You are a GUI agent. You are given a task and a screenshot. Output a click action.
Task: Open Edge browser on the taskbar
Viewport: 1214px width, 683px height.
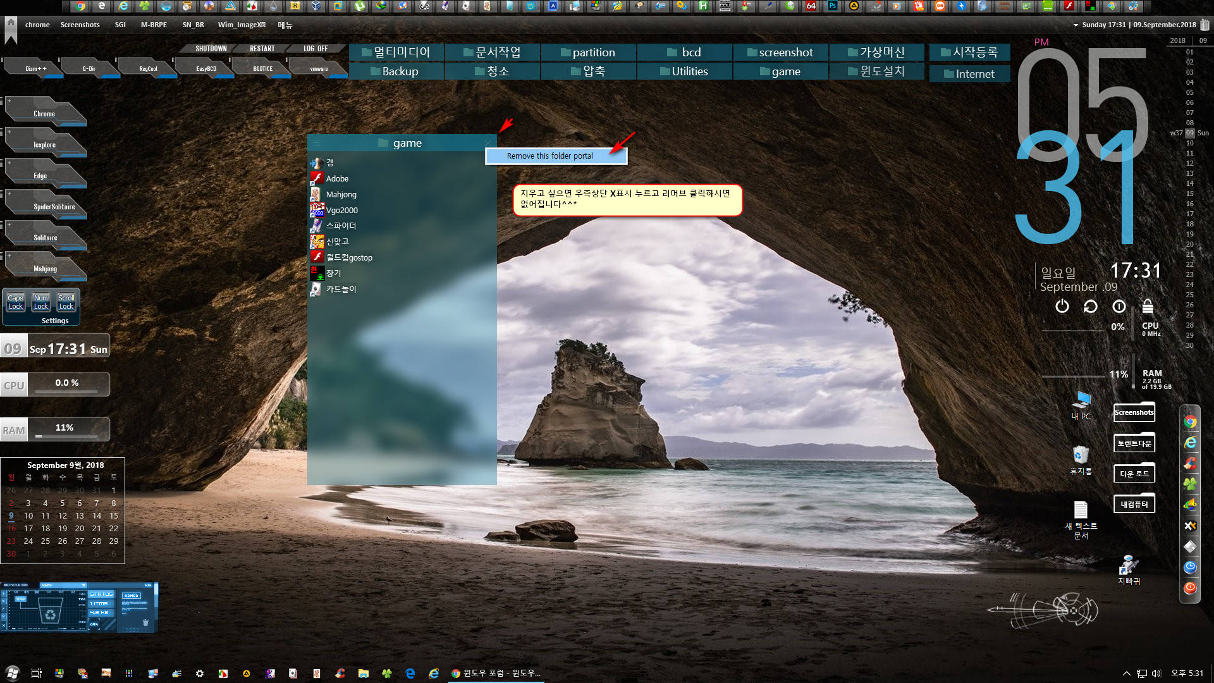click(x=410, y=674)
